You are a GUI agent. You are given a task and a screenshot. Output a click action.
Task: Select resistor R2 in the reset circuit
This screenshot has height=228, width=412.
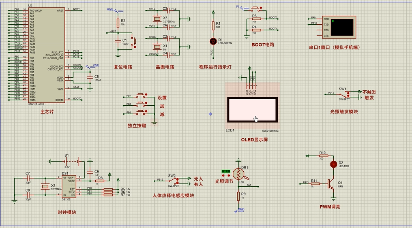click(118, 23)
